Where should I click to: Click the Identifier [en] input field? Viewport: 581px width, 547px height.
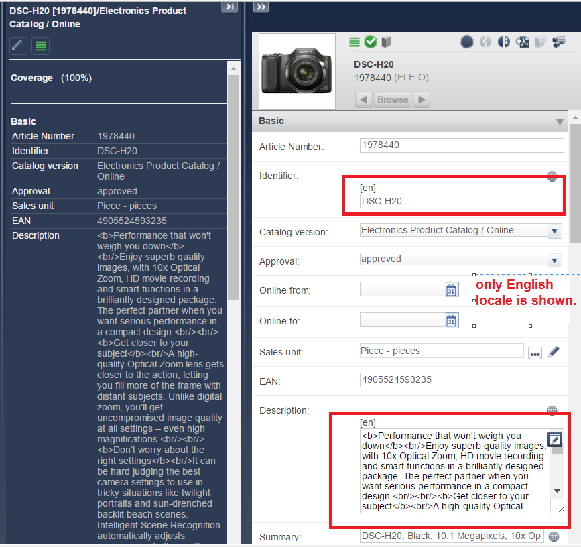click(462, 201)
